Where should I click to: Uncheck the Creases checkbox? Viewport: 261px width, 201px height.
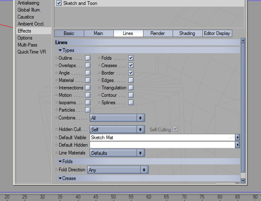(131, 65)
